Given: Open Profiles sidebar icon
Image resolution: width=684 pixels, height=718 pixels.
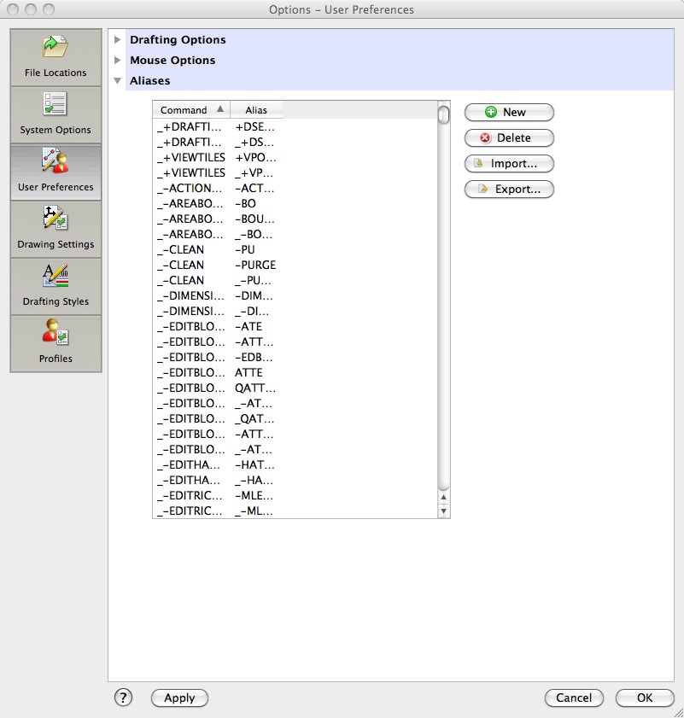Looking at the screenshot, I should tap(56, 343).
